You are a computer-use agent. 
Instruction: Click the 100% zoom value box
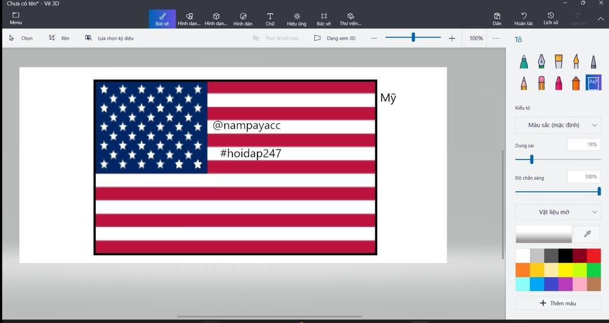(x=476, y=38)
